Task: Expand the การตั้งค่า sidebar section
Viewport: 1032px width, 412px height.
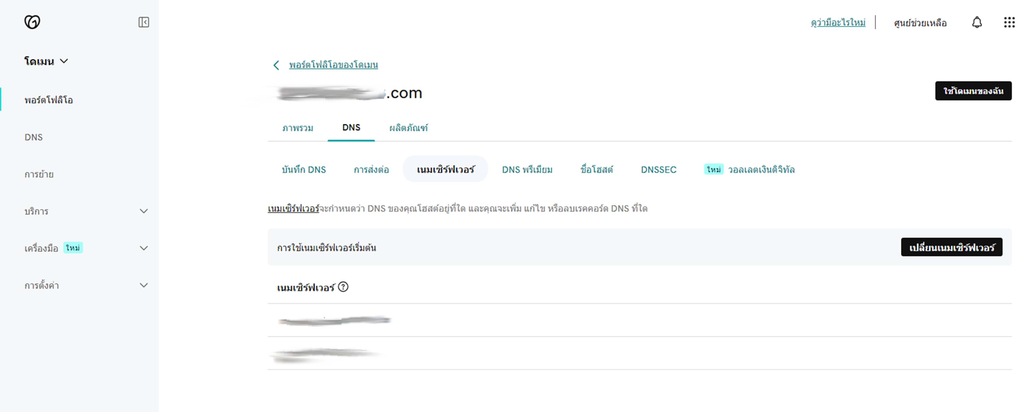Action: 144,285
